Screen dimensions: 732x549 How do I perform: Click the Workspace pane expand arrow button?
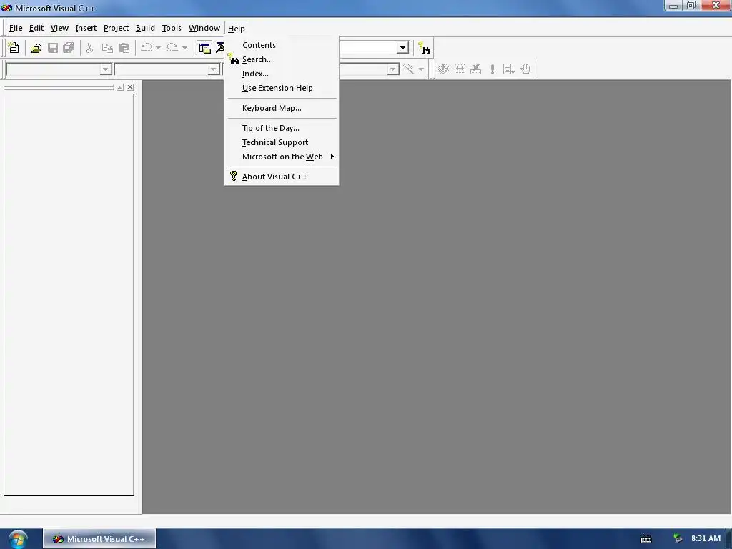[120, 87]
